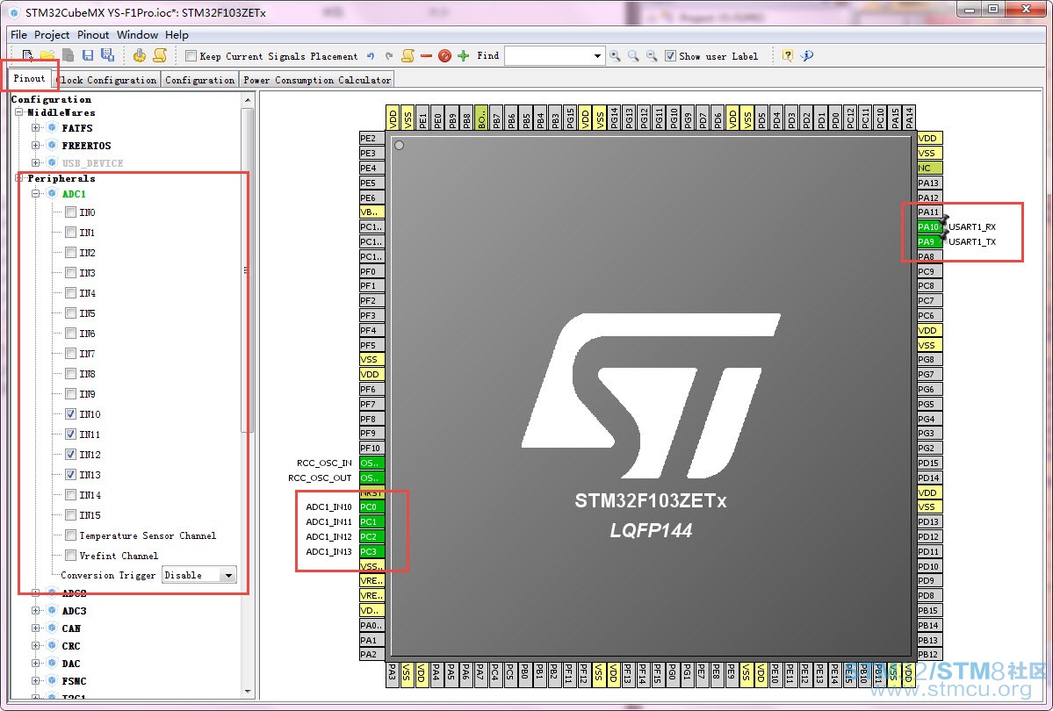1053x711 pixels.
Task: Click the green plus icon in toolbar
Action: [464, 55]
